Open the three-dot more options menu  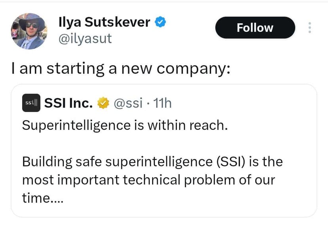click(310, 28)
